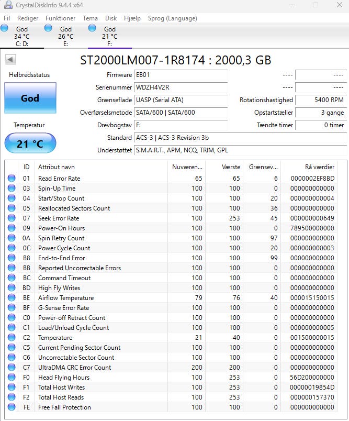Click the Værste column header
This screenshot has height=421, width=349.
click(224, 167)
